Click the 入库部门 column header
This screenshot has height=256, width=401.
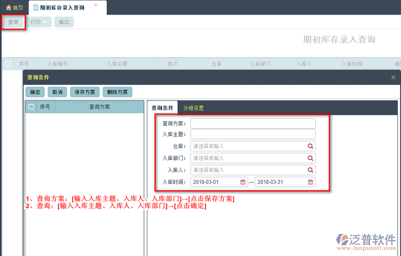tap(260, 64)
